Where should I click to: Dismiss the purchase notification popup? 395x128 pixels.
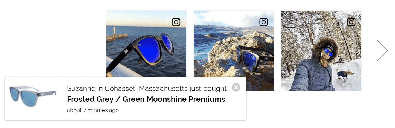click(x=236, y=88)
